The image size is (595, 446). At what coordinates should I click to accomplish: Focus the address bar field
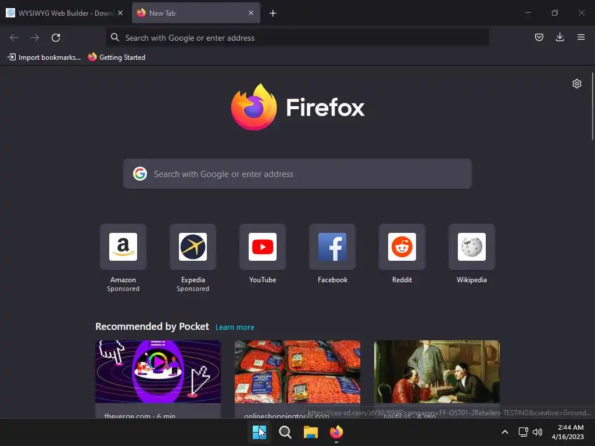click(297, 38)
